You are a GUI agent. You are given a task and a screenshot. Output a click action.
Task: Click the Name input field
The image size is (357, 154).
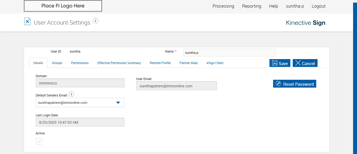tap(229, 53)
